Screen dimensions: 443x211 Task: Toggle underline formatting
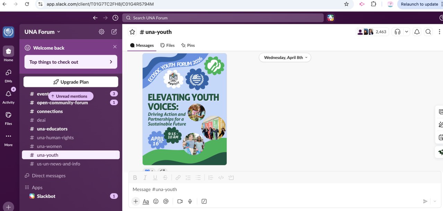[x=155, y=178]
